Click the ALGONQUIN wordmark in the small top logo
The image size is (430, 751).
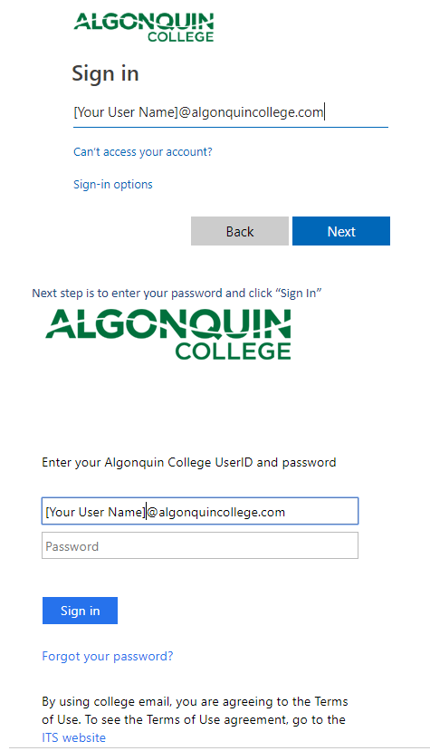[144, 22]
